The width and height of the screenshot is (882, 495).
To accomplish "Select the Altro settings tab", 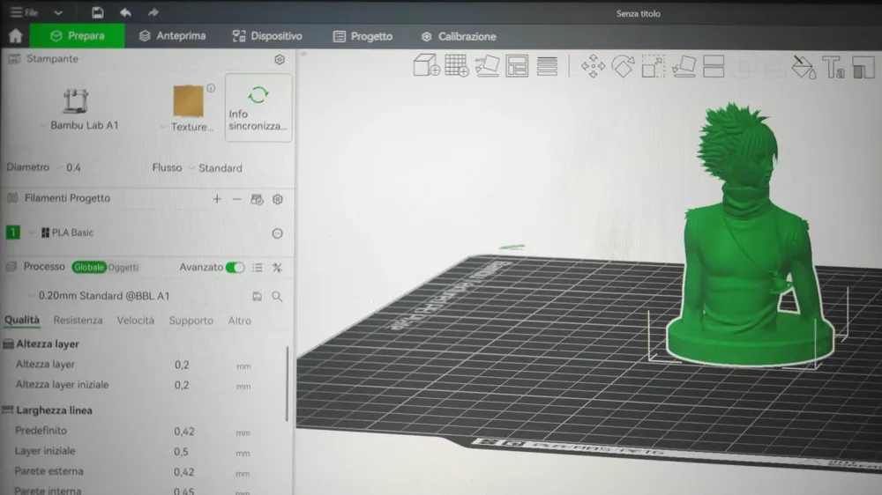I will pos(240,321).
